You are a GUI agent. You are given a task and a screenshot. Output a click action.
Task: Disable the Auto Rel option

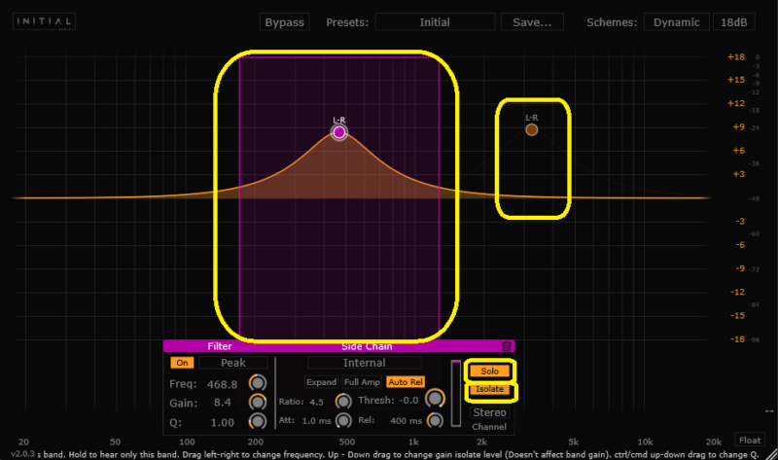click(x=406, y=382)
